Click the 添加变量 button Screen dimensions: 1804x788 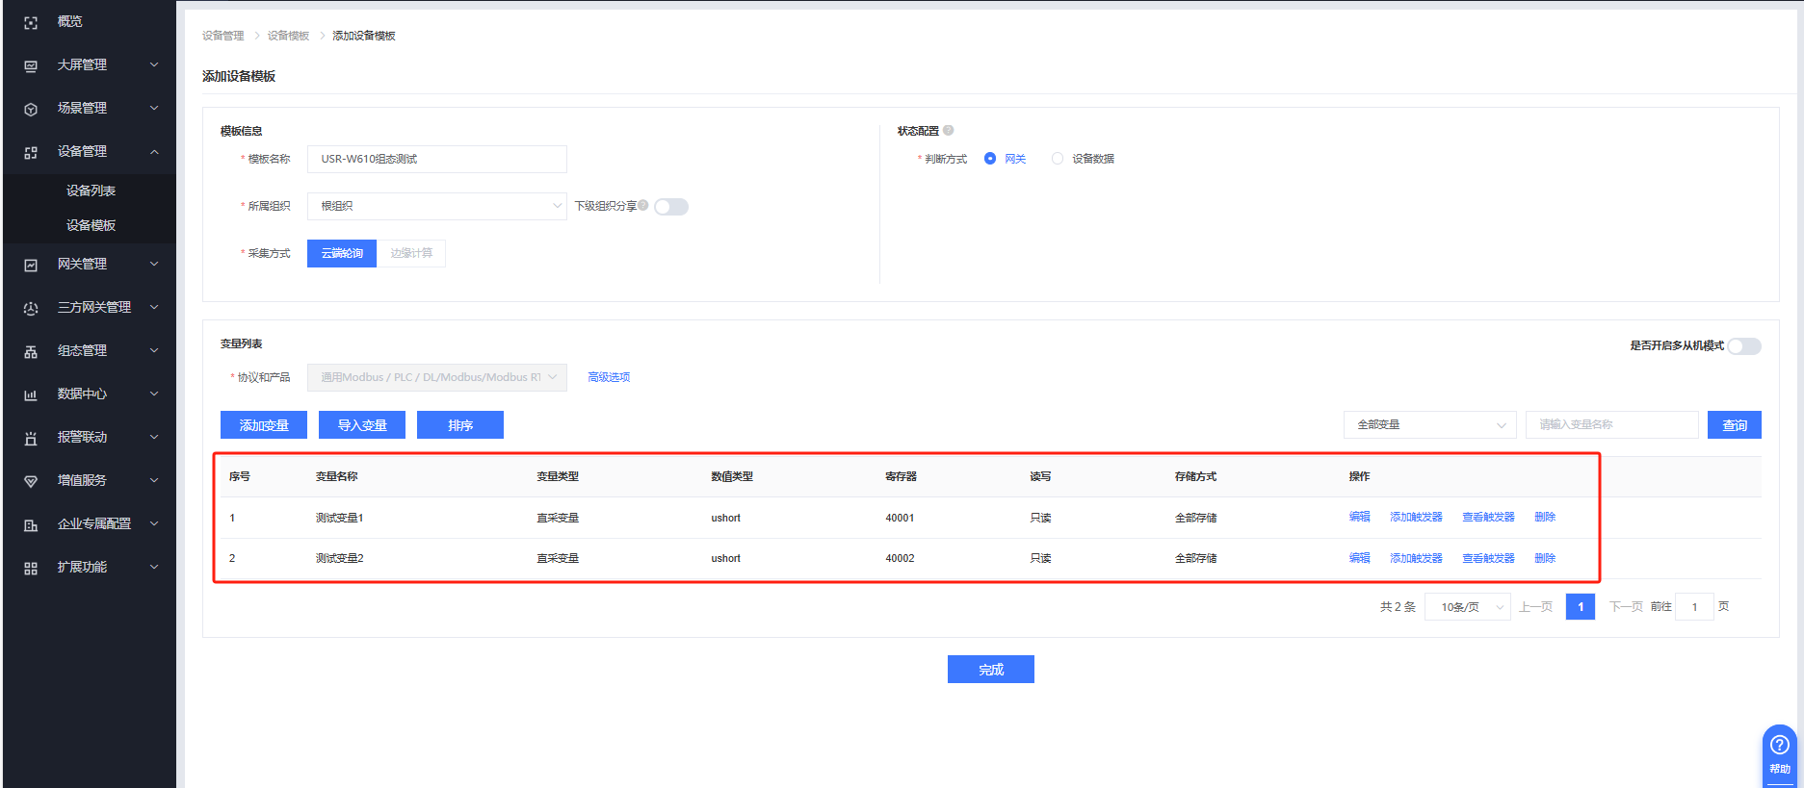click(x=263, y=425)
